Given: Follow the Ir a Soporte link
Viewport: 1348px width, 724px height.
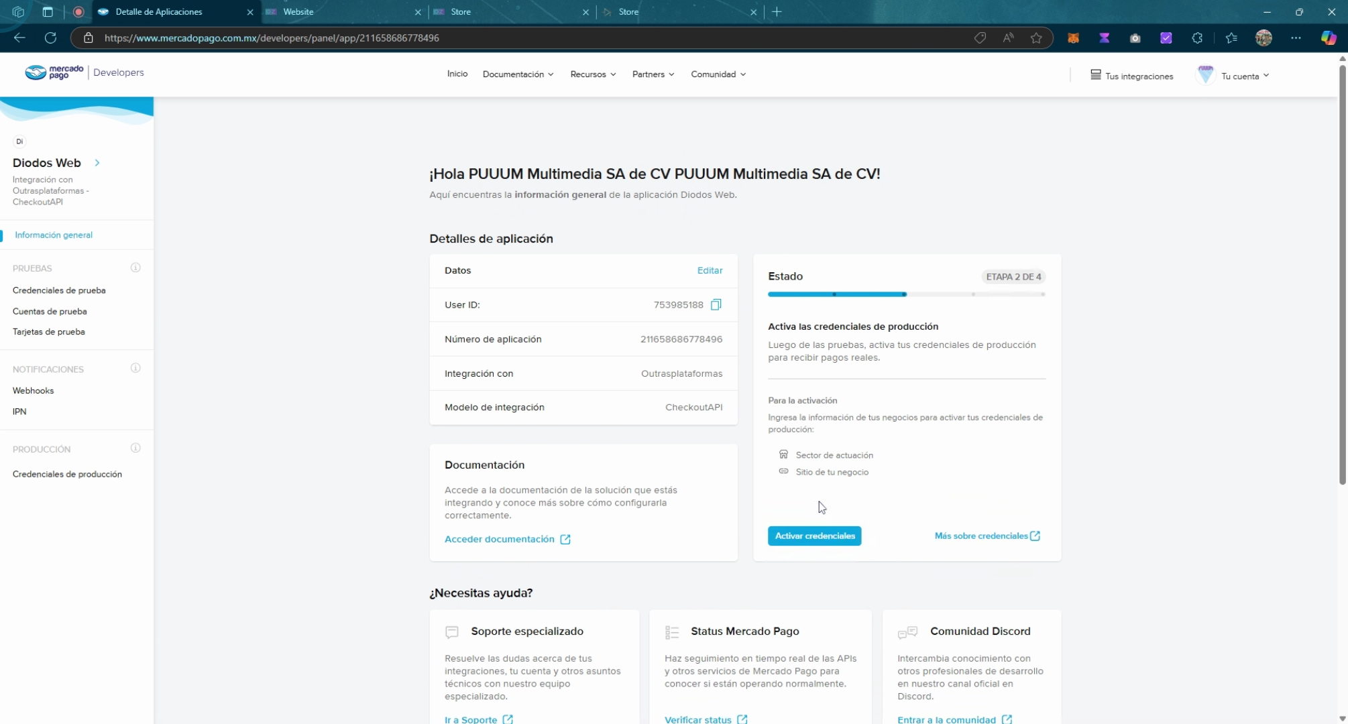Looking at the screenshot, I should 479,719.
